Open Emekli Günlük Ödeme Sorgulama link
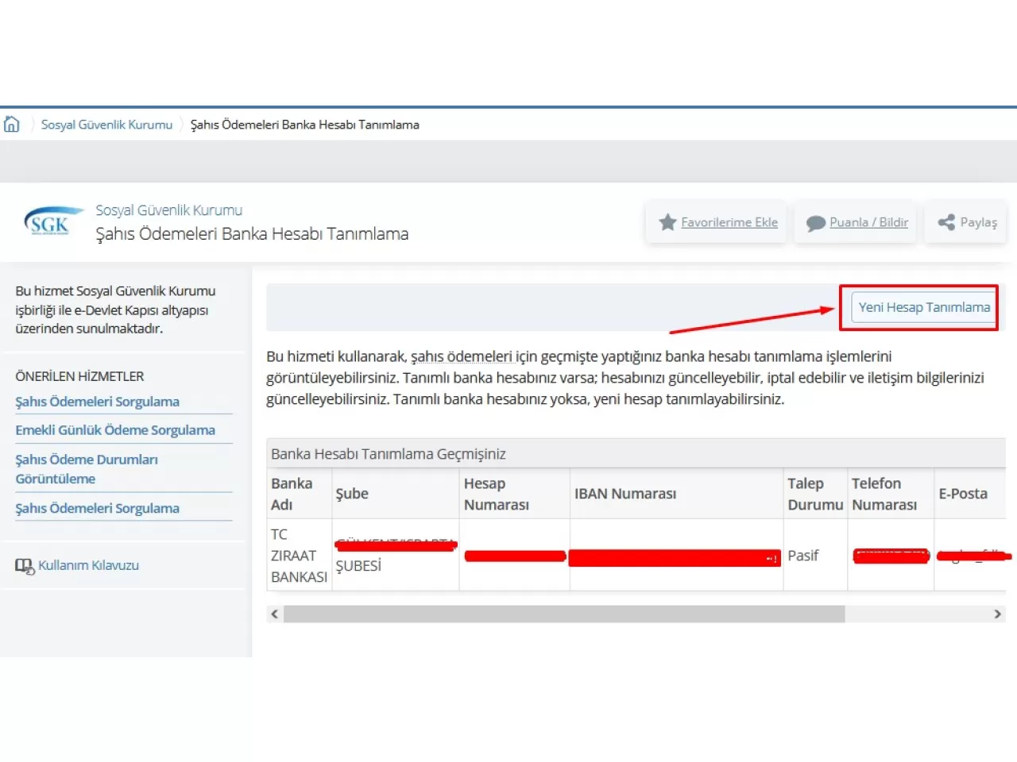The width and height of the screenshot is (1017, 762). (x=115, y=430)
